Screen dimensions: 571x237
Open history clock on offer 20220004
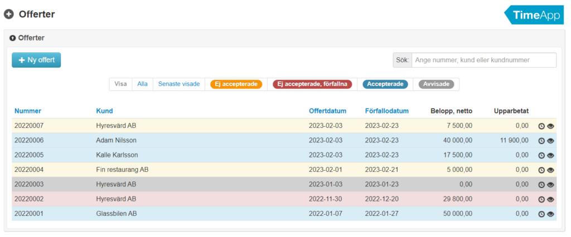[x=541, y=170]
